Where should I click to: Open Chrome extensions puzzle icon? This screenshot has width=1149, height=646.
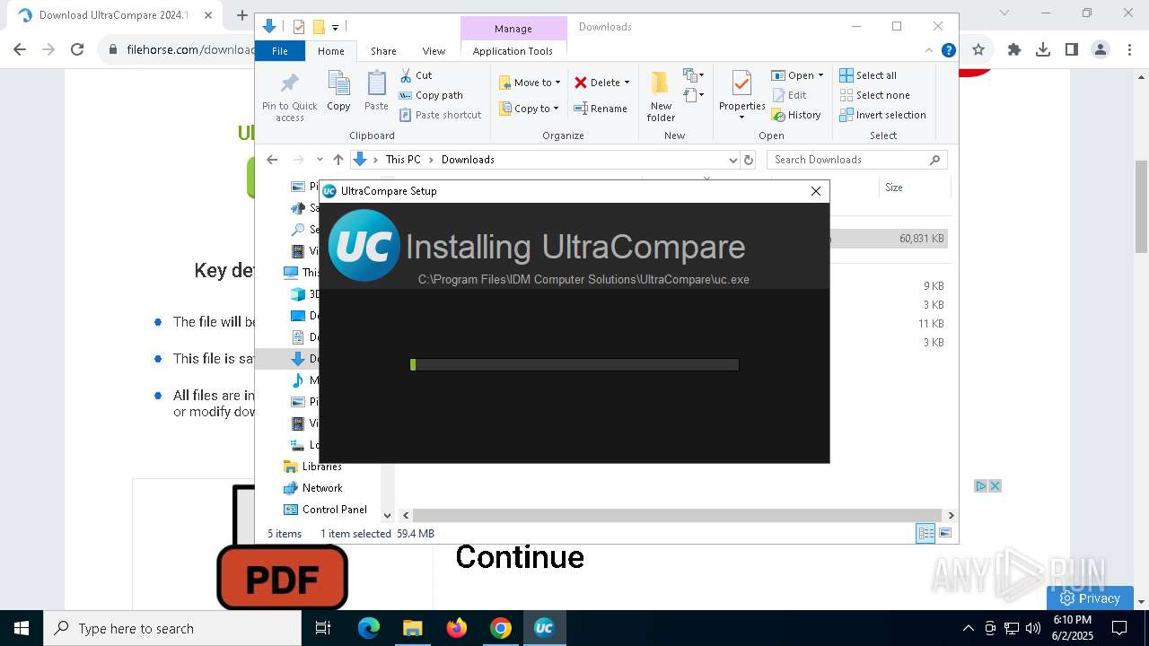pyautogui.click(x=1014, y=50)
